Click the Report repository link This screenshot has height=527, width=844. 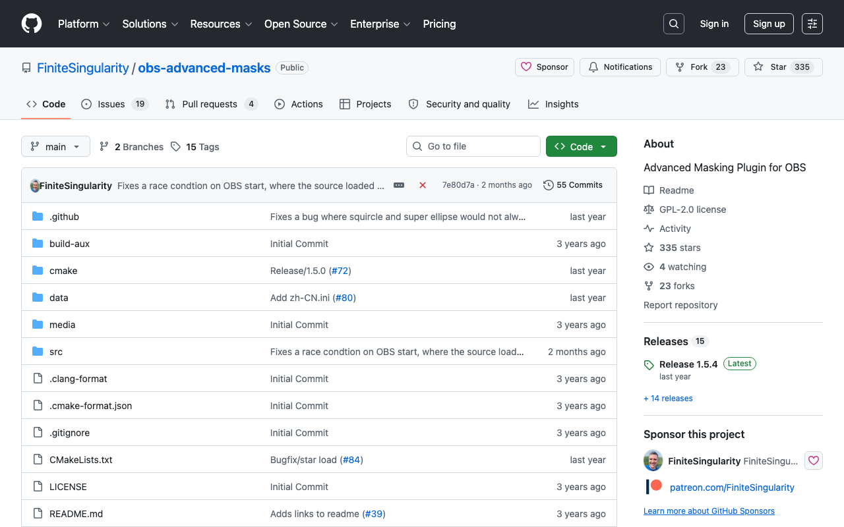pos(680,305)
